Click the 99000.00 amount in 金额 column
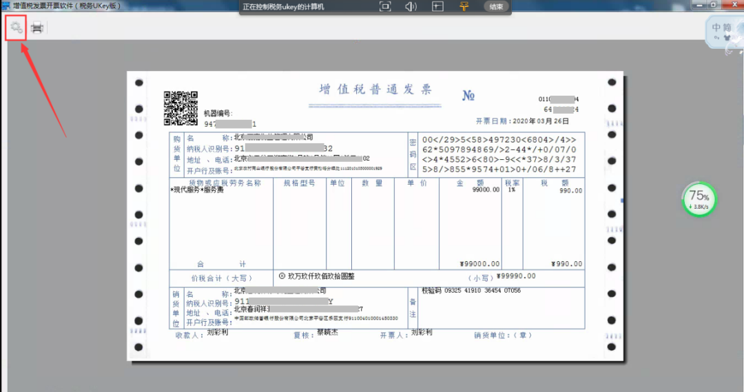This screenshot has width=744, height=392. pyautogui.click(x=486, y=189)
